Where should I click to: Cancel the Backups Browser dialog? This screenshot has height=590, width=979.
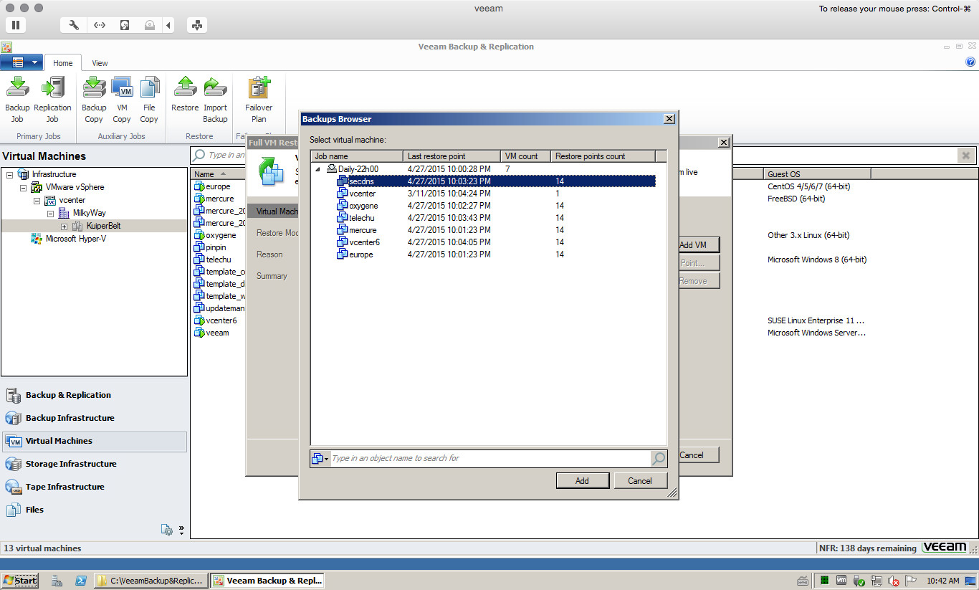coord(639,481)
